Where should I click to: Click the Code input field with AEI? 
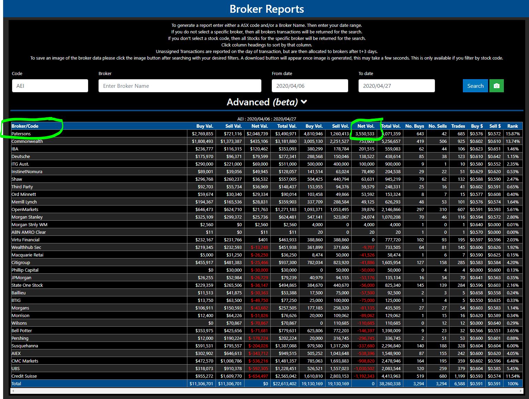pyautogui.click(x=50, y=86)
